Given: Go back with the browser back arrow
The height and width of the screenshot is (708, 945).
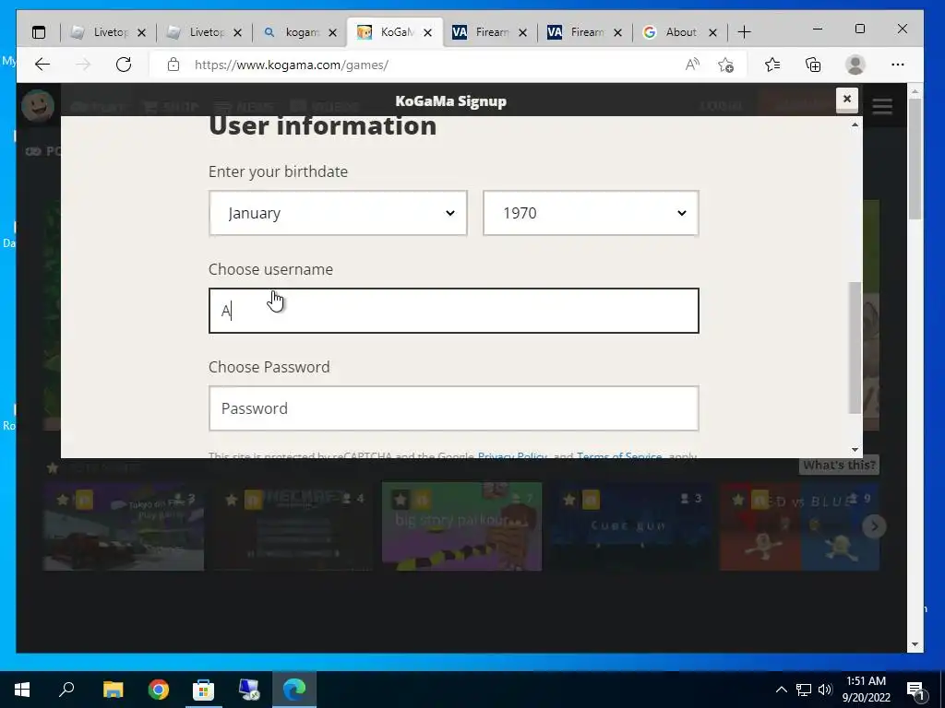Looking at the screenshot, I should (x=42, y=65).
